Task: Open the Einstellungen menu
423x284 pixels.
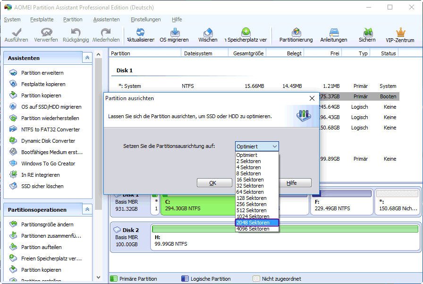Action: [x=146, y=19]
